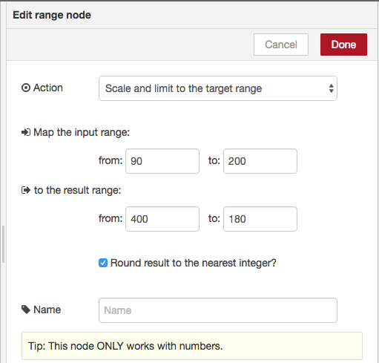Click the tip box about numbers

pos(192,346)
